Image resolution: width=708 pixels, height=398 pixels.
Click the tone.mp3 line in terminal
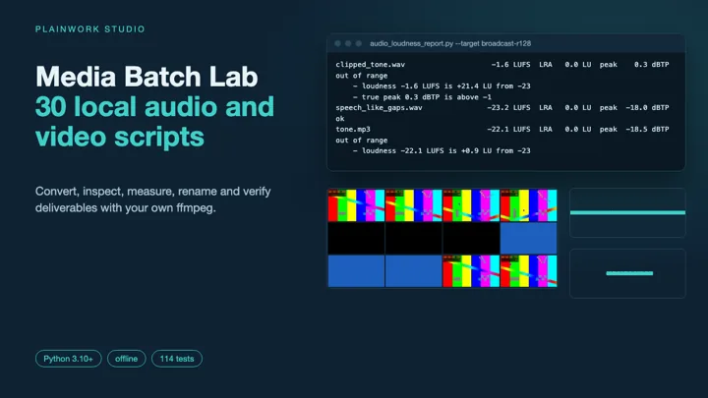(x=502, y=130)
